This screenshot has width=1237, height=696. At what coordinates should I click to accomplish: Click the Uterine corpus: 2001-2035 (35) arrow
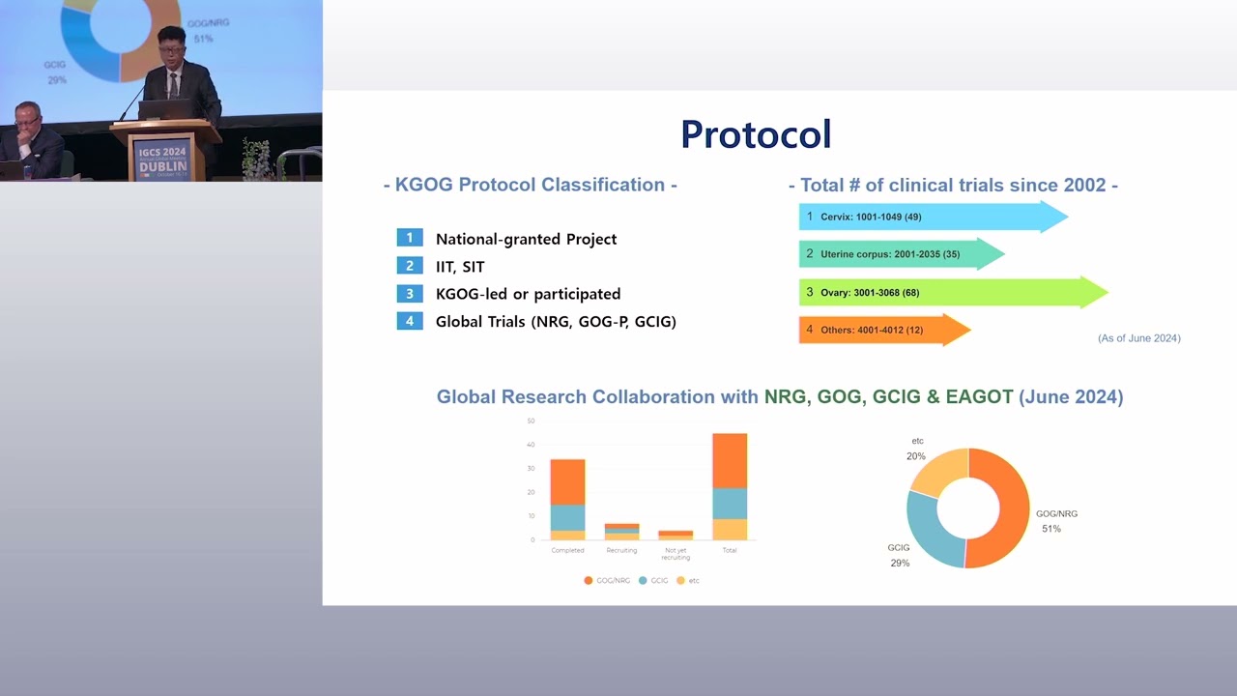(x=902, y=254)
